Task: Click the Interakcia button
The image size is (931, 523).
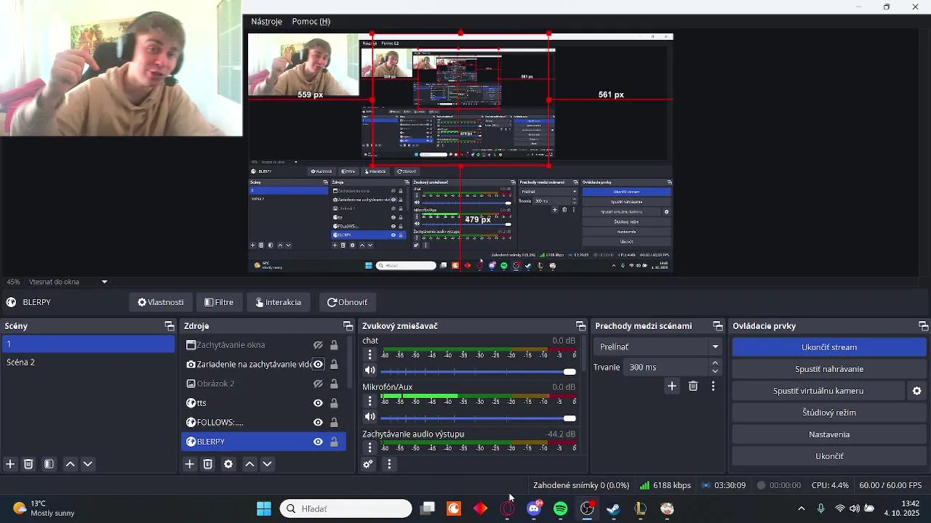Action: [x=279, y=302]
